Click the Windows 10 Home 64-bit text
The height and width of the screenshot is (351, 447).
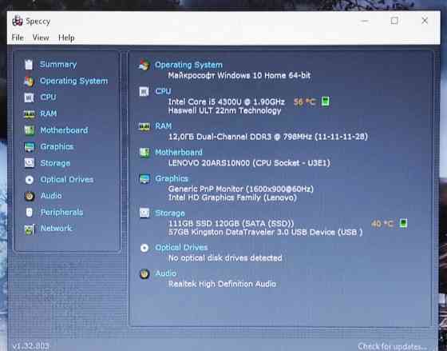pyautogui.click(x=239, y=75)
